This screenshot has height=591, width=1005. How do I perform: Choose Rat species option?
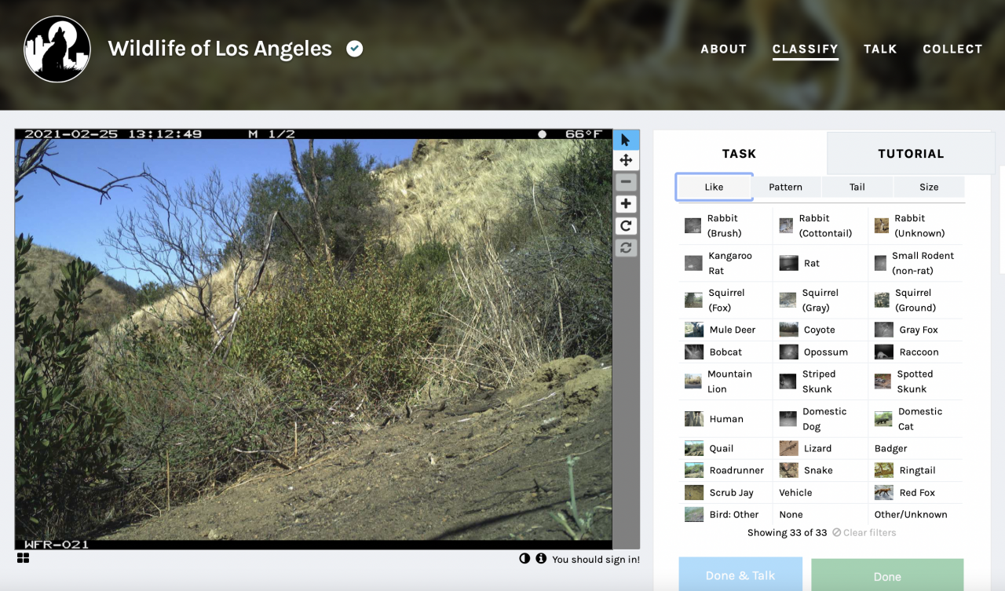(820, 263)
